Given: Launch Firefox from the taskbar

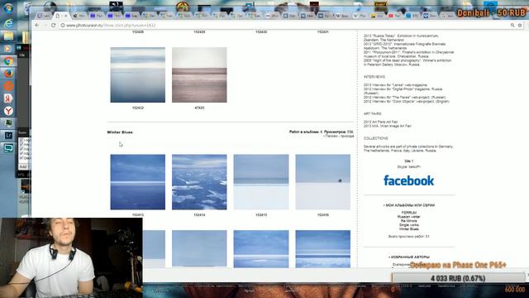Looking at the screenshot, I should 8,74.
